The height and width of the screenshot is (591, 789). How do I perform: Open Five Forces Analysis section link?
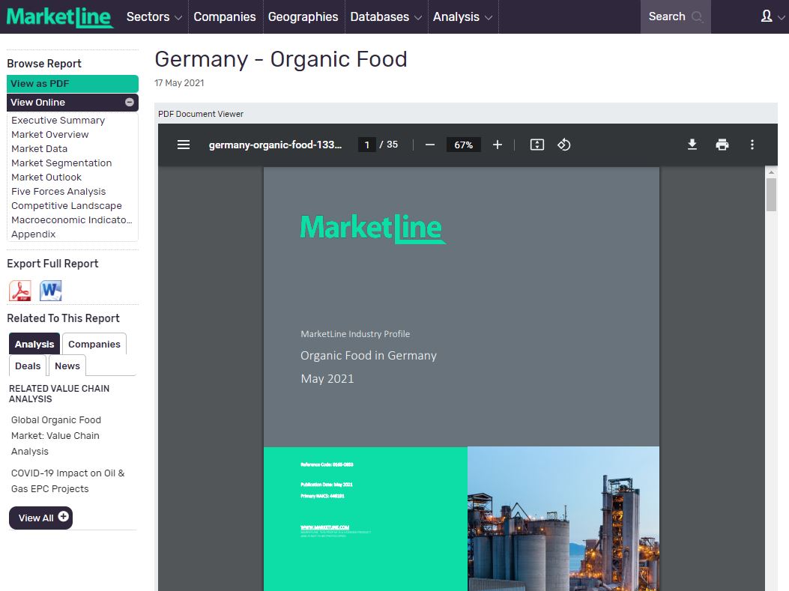coord(58,192)
